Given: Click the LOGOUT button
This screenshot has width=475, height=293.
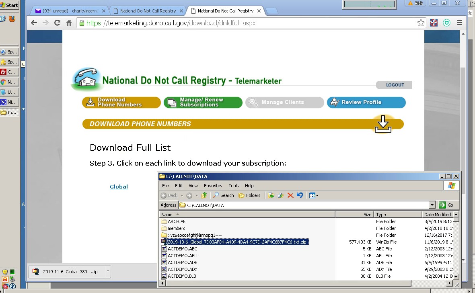Looking at the screenshot, I should [394, 85].
